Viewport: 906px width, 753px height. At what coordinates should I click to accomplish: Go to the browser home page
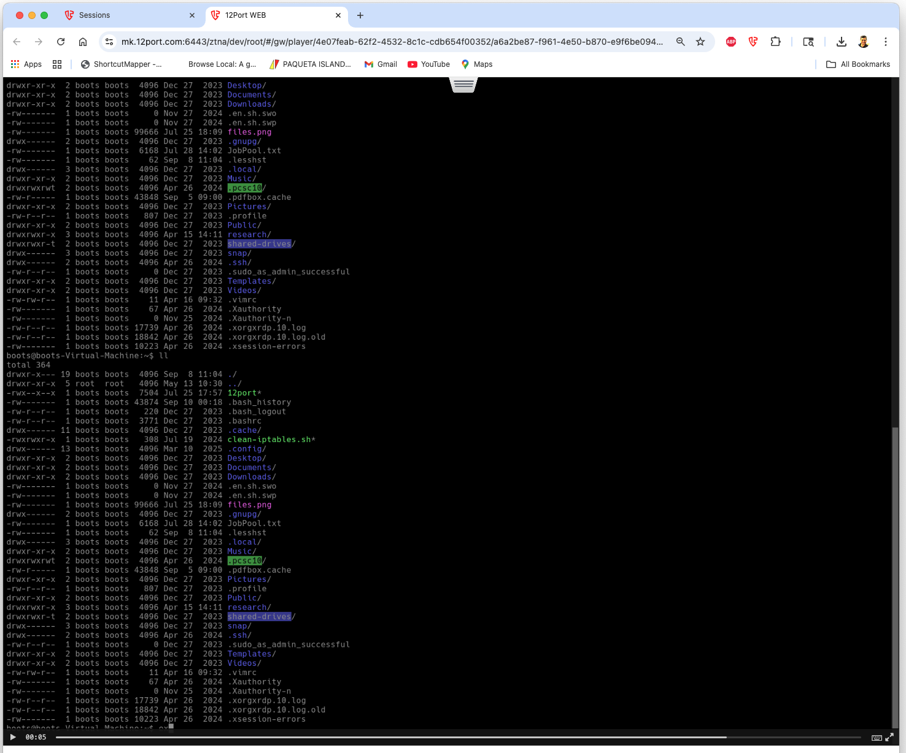83,42
